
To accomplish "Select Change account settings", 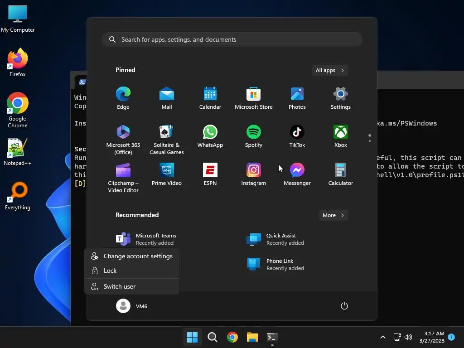I will [132, 256].
